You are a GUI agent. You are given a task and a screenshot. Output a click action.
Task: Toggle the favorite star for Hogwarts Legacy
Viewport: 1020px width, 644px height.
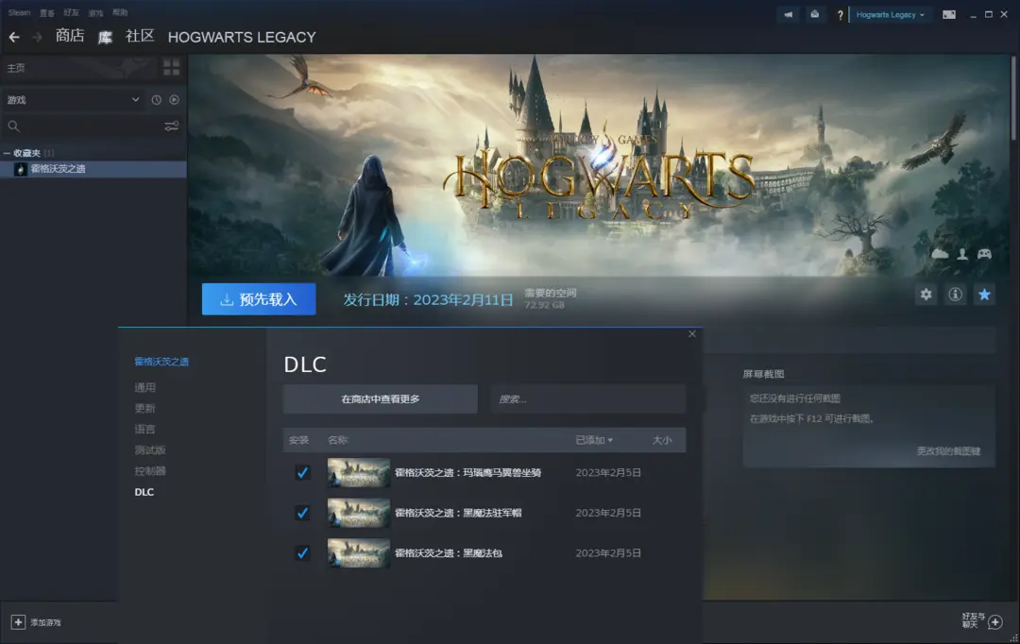point(984,295)
